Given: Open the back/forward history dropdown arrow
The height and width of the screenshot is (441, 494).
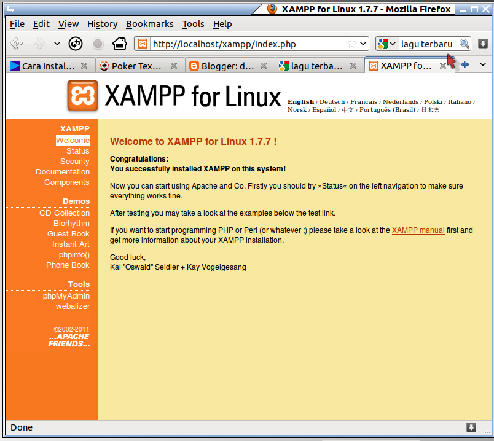Looking at the screenshot, I should pos(57,44).
